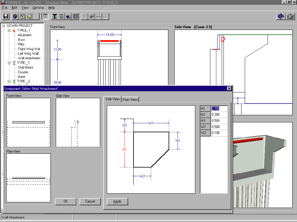The image size is (297, 222).
Task: Collapse the T-PILE_1 tree node
Action: pyautogui.click(x=9, y=30)
